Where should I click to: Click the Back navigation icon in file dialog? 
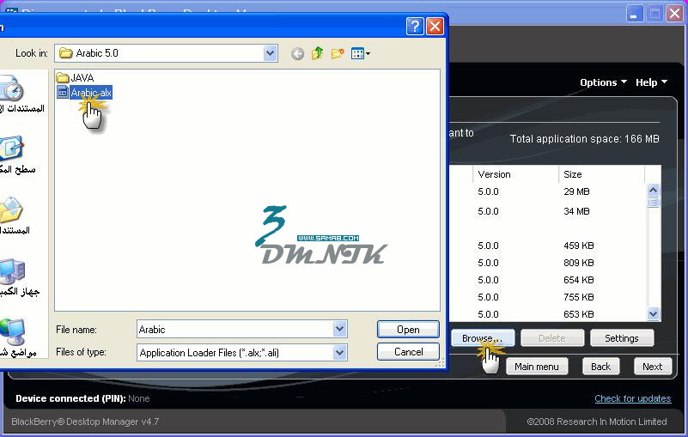coord(297,53)
